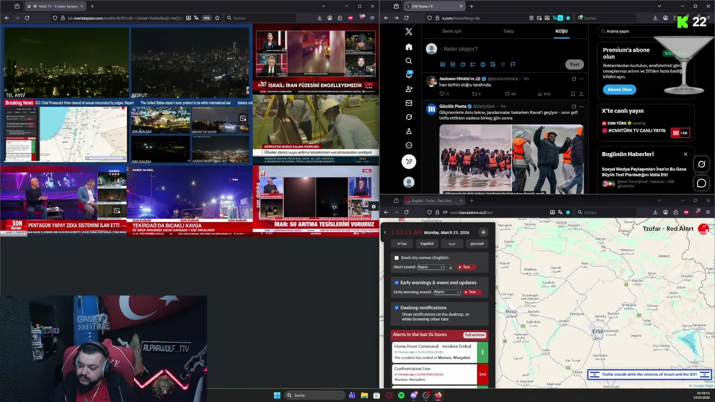This screenshot has height=402, width=715.
Task: Open the Early warning sound dropdown
Action: coord(447,292)
